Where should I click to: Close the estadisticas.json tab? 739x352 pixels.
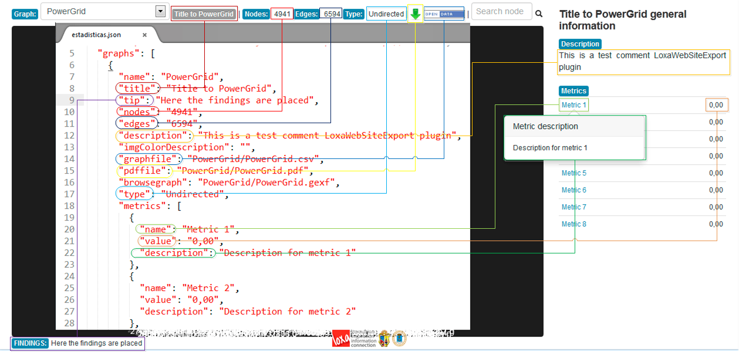144,35
